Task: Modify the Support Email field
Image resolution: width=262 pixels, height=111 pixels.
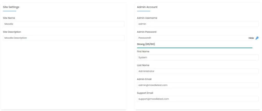Action: tap(198, 99)
